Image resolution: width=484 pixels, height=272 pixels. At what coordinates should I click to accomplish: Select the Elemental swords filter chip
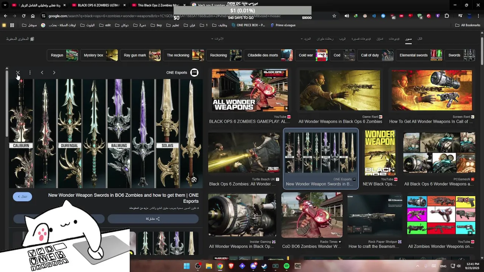pyautogui.click(x=419, y=55)
